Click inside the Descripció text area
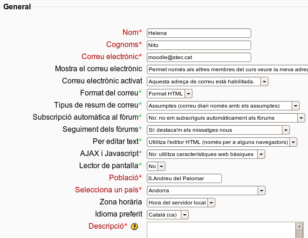Image resolution: width=308 pixels, height=238 pixels. tap(219, 231)
